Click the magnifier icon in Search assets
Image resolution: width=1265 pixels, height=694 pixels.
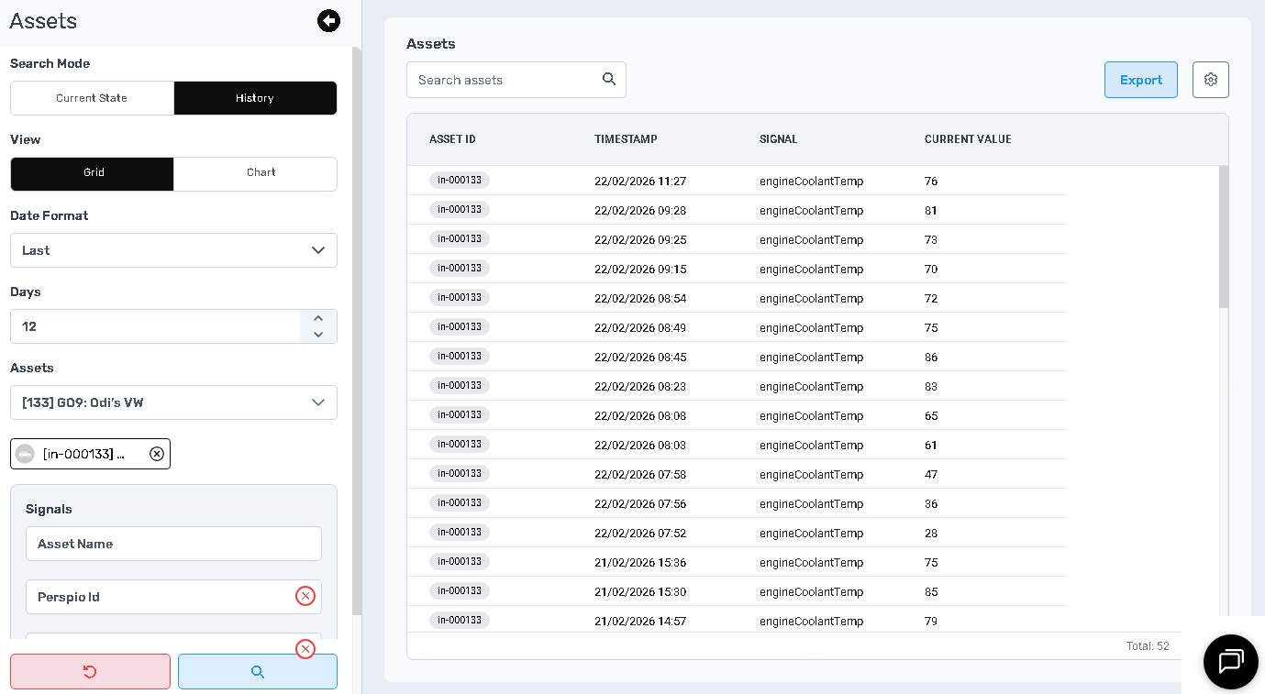pyautogui.click(x=609, y=80)
